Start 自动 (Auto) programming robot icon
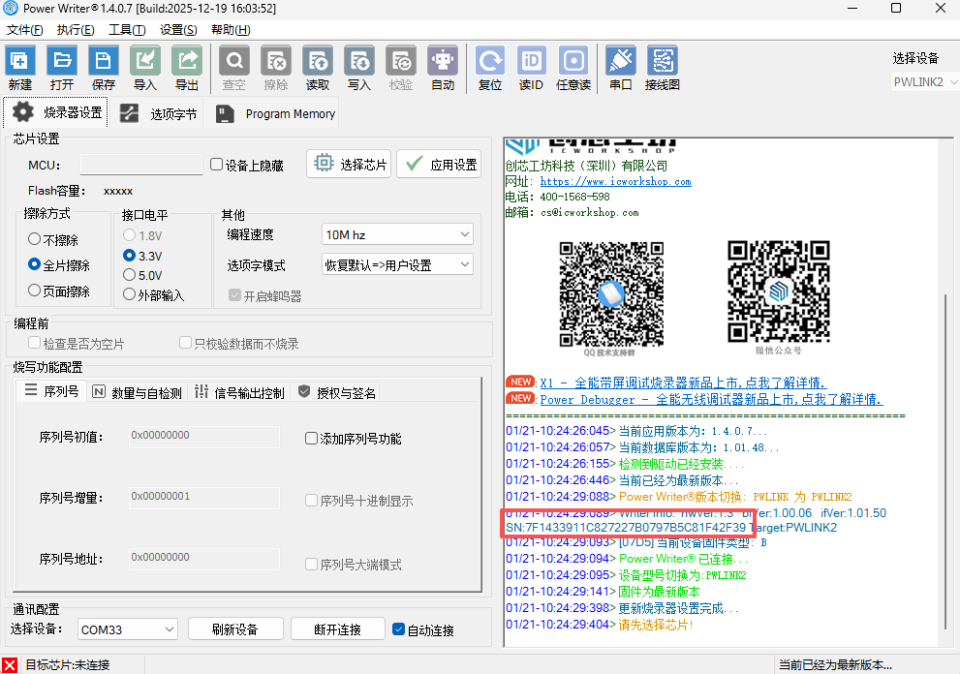The image size is (960, 674). [x=443, y=67]
